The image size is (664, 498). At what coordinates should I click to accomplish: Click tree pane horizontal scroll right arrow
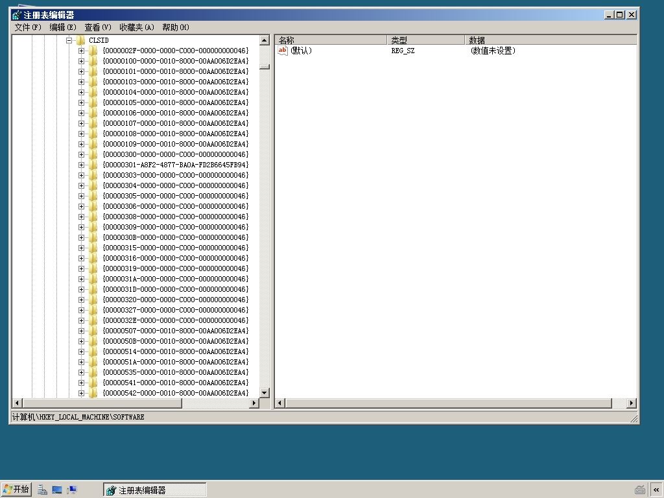click(x=254, y=403)
